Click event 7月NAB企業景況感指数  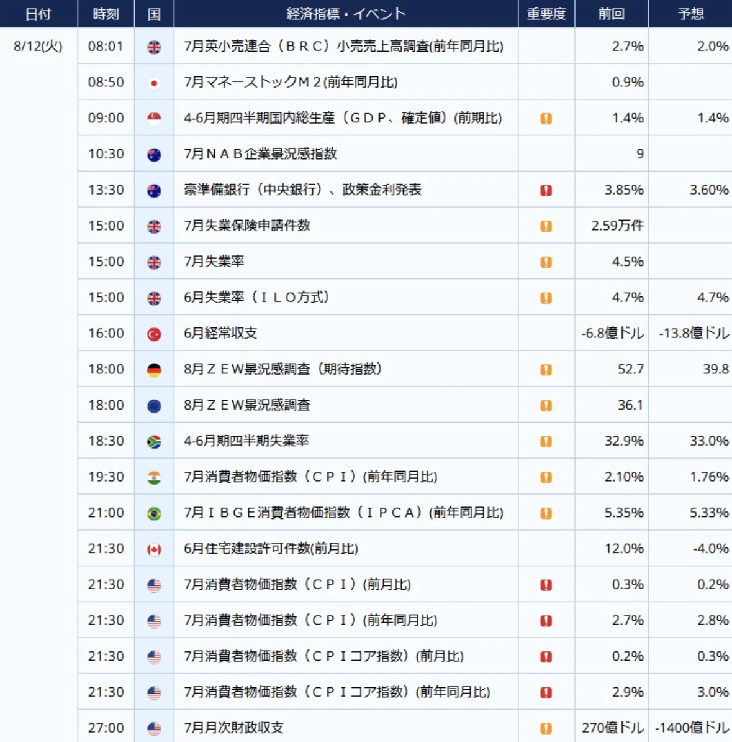click(x=260, y=153)
